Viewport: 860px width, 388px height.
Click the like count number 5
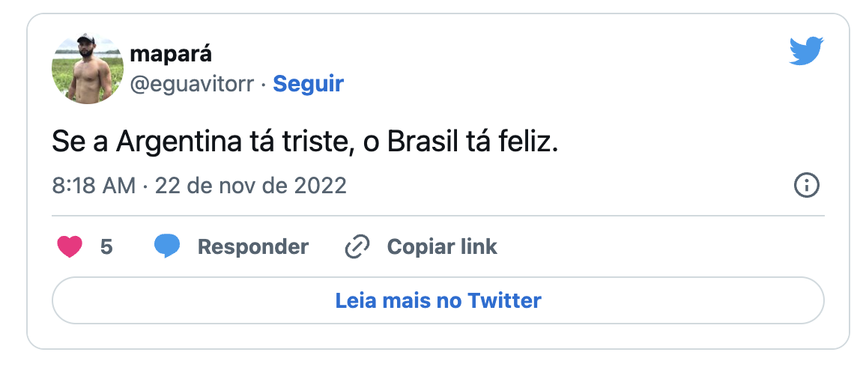106,246
